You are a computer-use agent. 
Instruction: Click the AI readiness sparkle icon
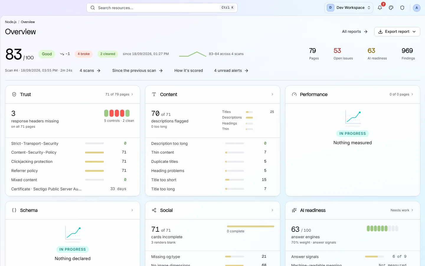pos(294,210)
